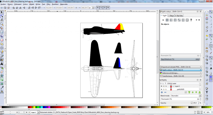The width and height of the screenshot is (213, 115).
Task: Select the Tweak tool
Action: tap(2, 20)
